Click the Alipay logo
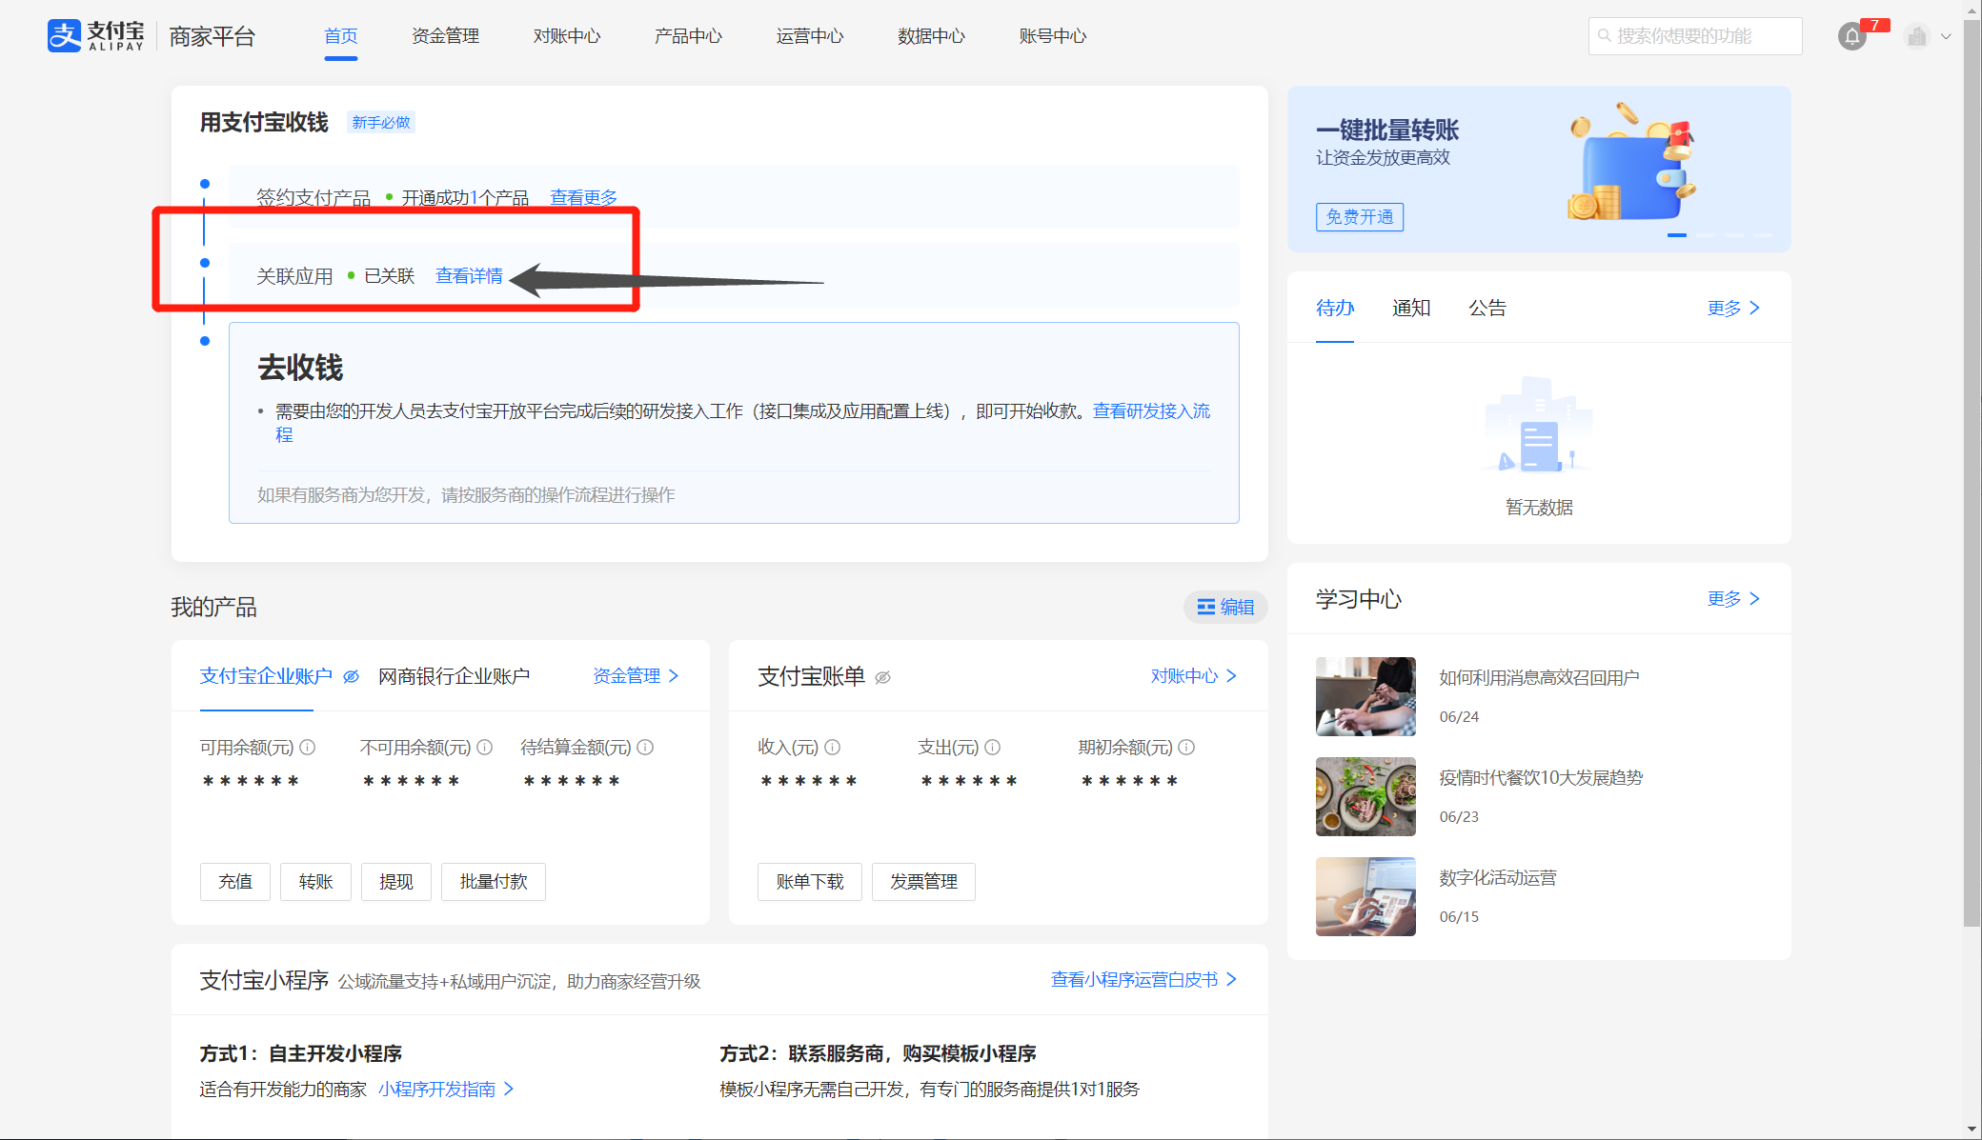This screenshot has height=1140, width=1982. tap(95, 35)
